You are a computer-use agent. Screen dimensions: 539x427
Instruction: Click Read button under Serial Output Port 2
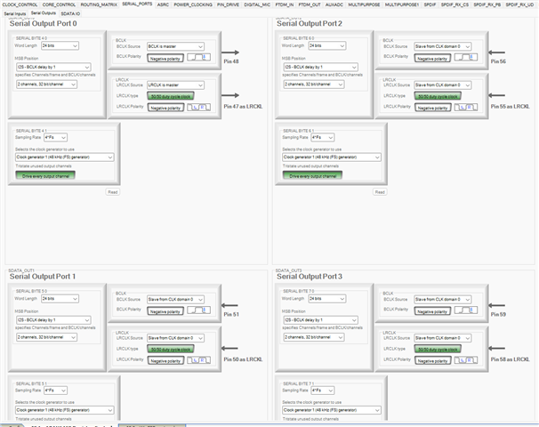pyautogui.click(x=380, y=192)
